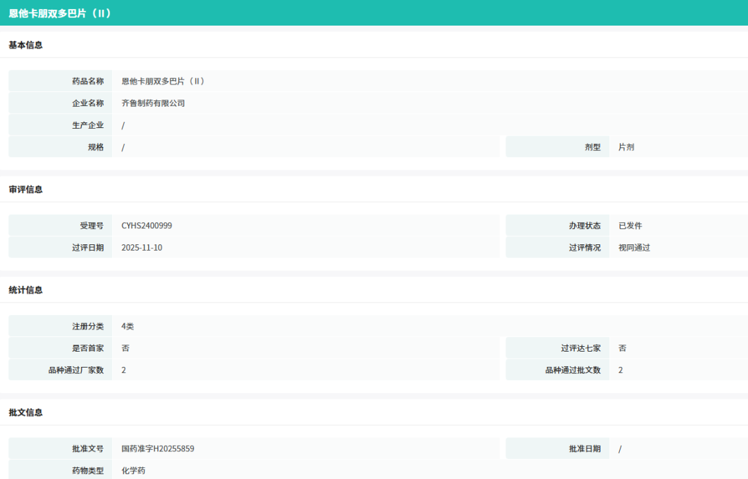Screen dimensions: 748x479
Task: Click the 过评日期 value 2025-11-10
Action: tap(142, 248)
